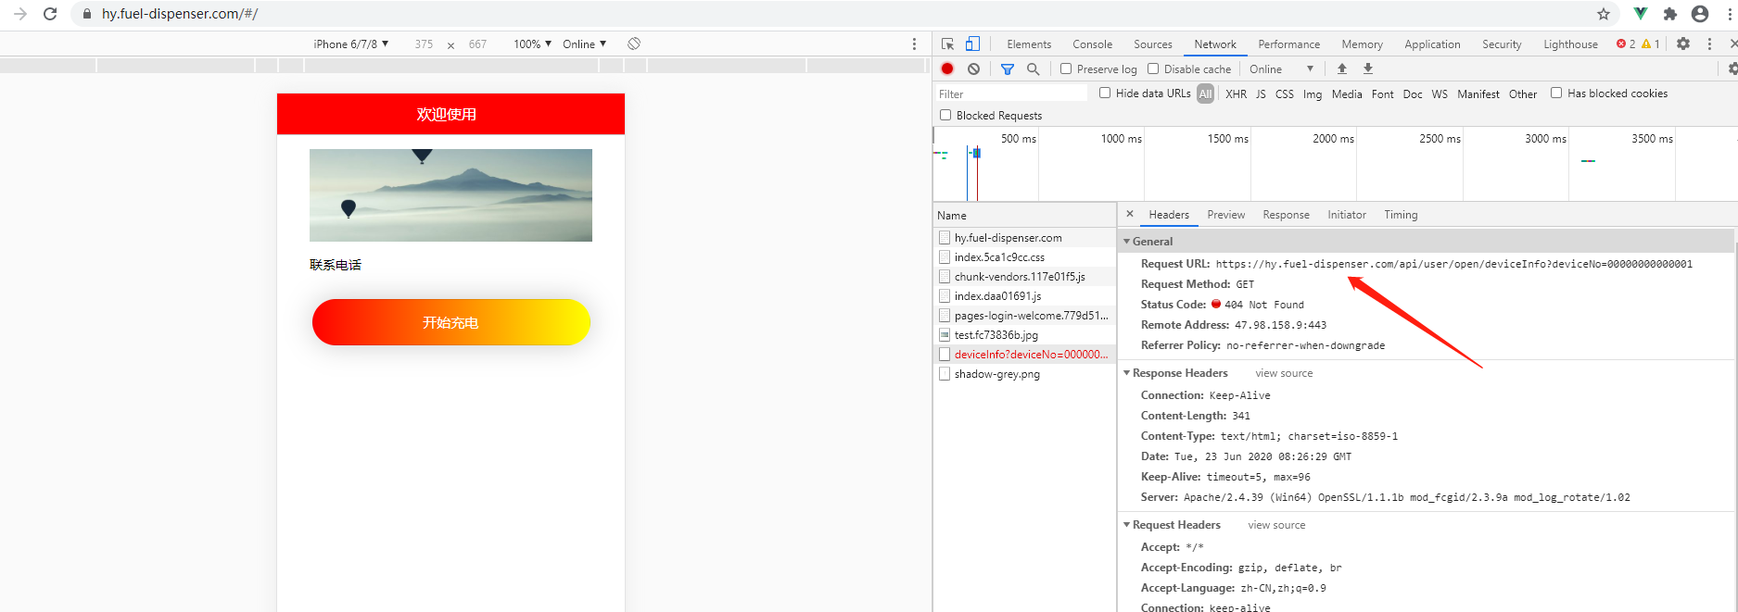This screenshot has width=1738, height=612.
Task: Export HAR file with download arrow
Action: [1368, 69]
